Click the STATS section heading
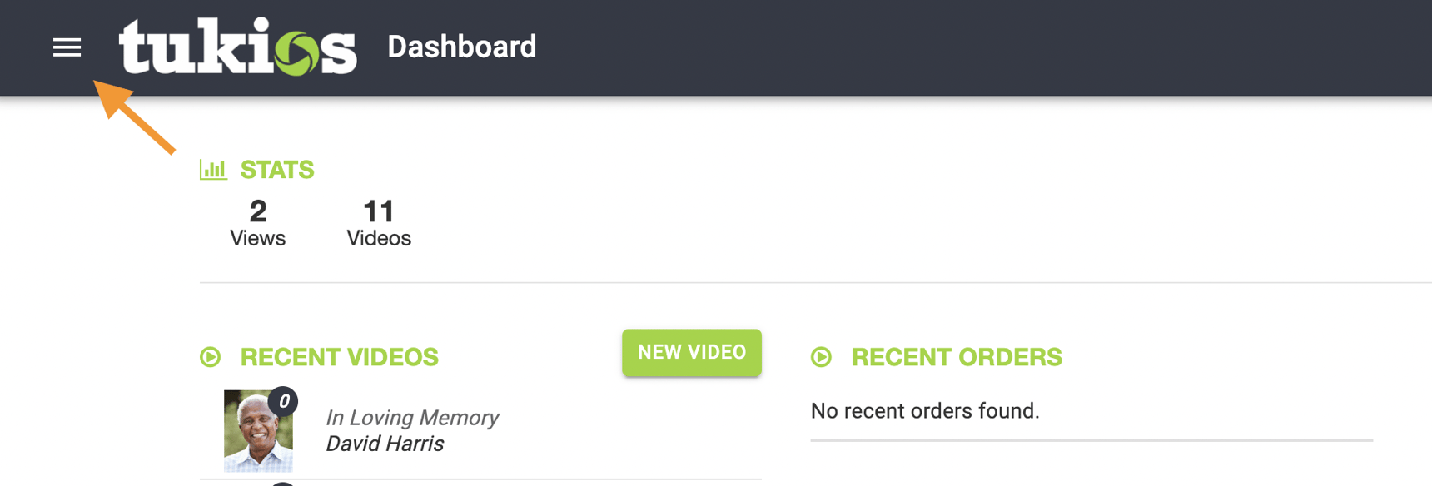Viewport: 1432px width, 486px height. tap(277, 170)
